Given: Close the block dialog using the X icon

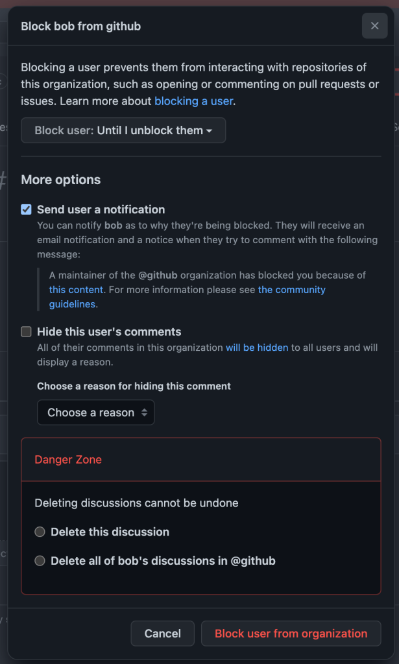Looking at the screenshot, I should [374, 26].
